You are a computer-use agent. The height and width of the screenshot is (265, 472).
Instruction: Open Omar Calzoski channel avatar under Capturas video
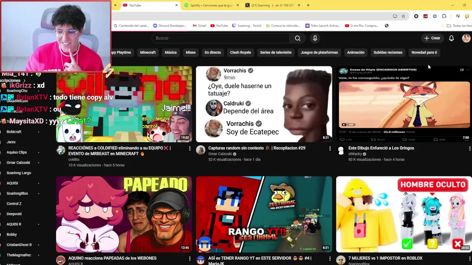[x=201, y=150]
